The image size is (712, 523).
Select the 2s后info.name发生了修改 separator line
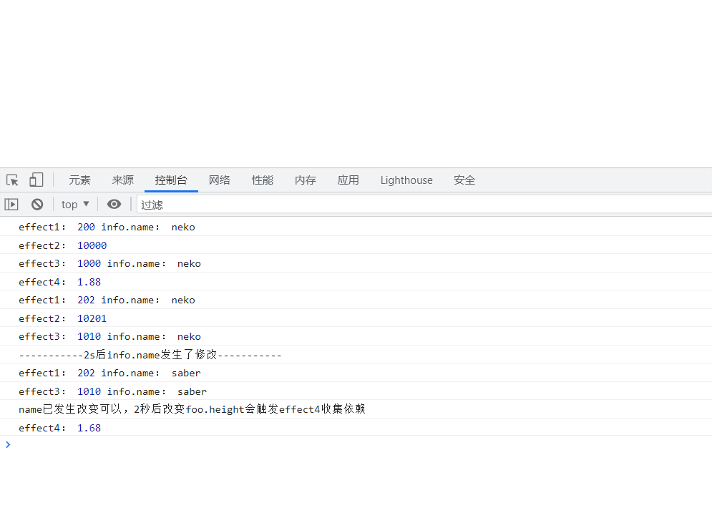point(150,355)
